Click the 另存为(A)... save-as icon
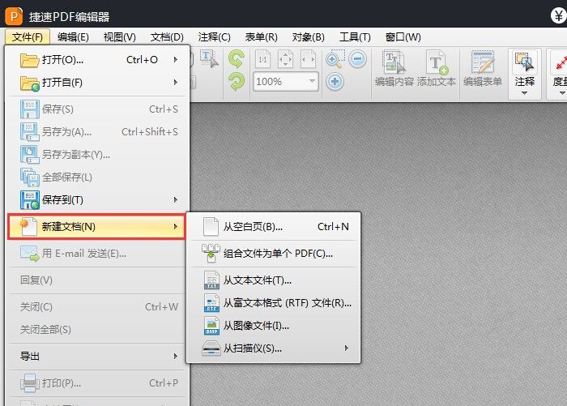Viewport: 567px width, 406px height. click(30, 132)
